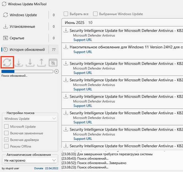This screenshot has height=172, width=183.
Task: Click the refresh icon to check for updates
Action: pyautogui.click(x=7, y=62)
